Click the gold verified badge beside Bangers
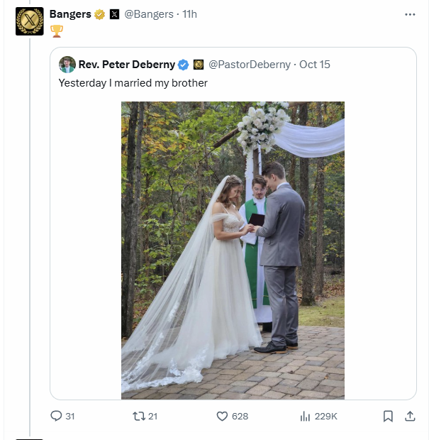 100,14
